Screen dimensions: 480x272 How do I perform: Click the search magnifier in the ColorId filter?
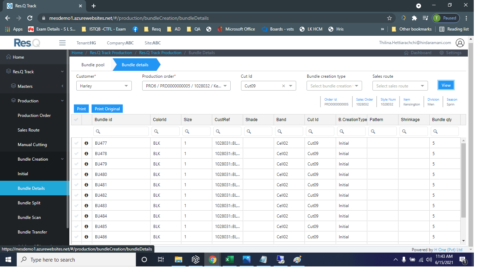(x=156, y=131)
